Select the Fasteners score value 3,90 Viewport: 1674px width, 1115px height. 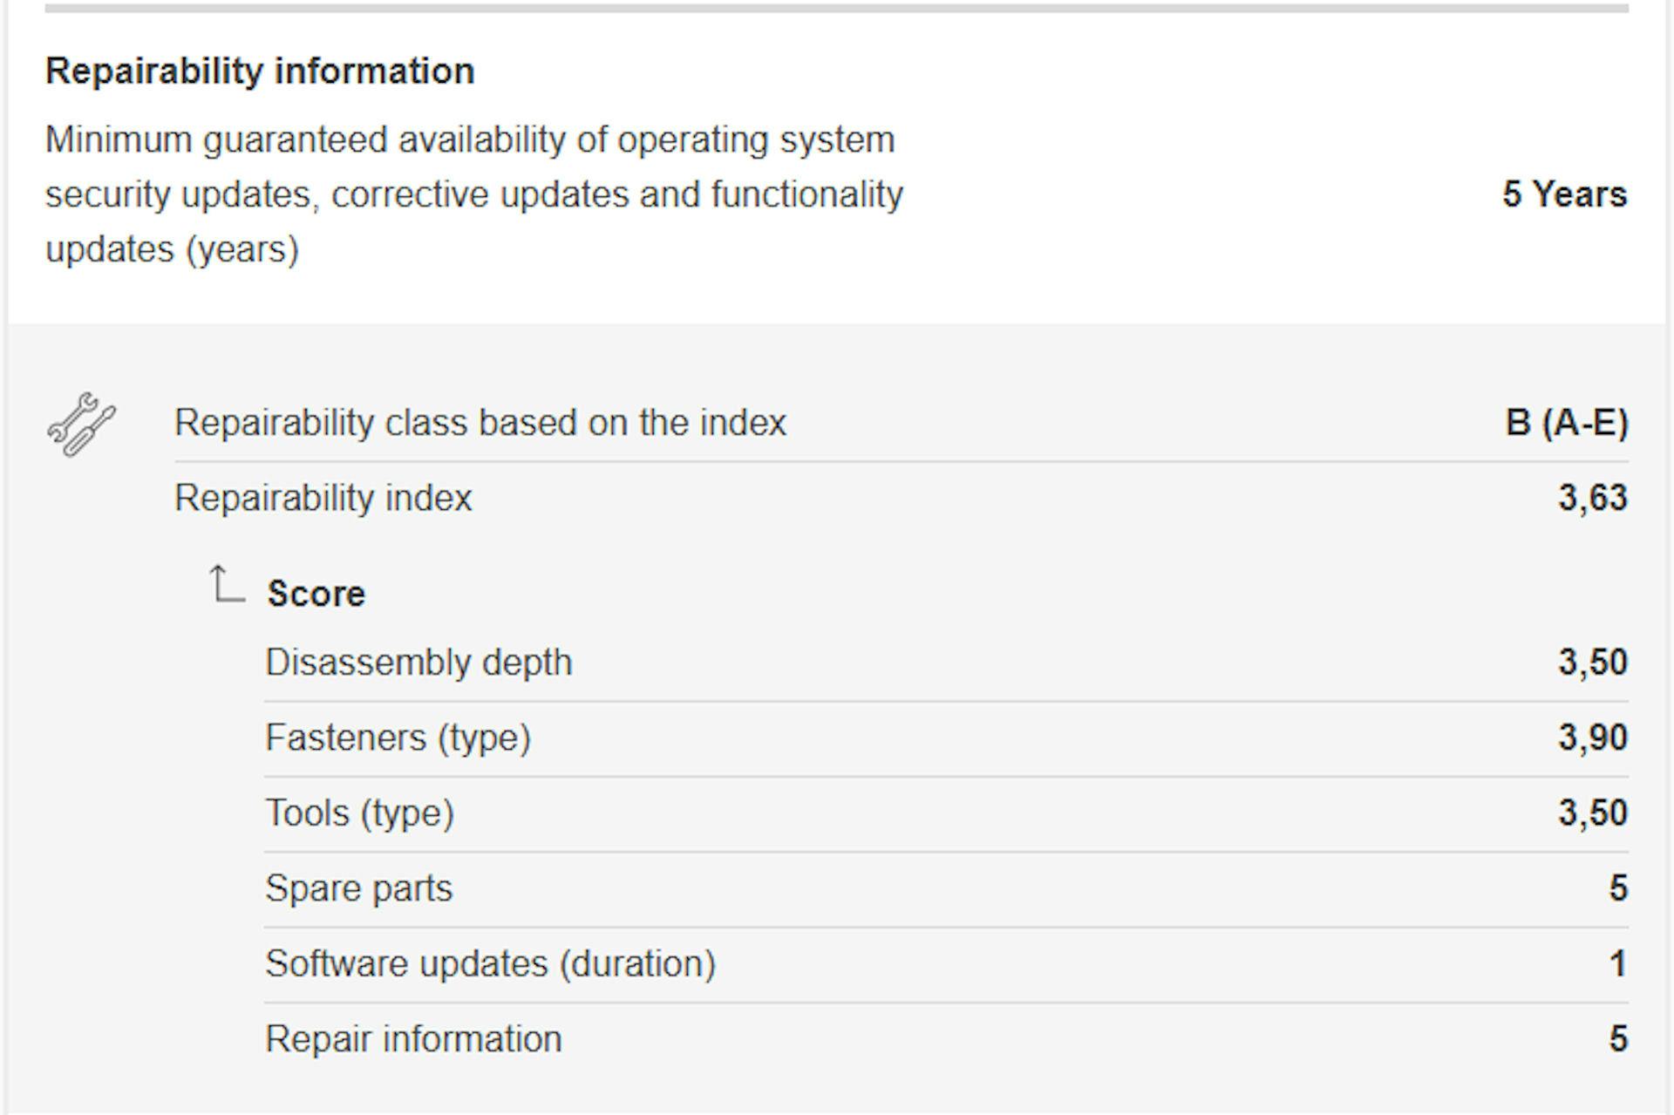coord(1592,738)
